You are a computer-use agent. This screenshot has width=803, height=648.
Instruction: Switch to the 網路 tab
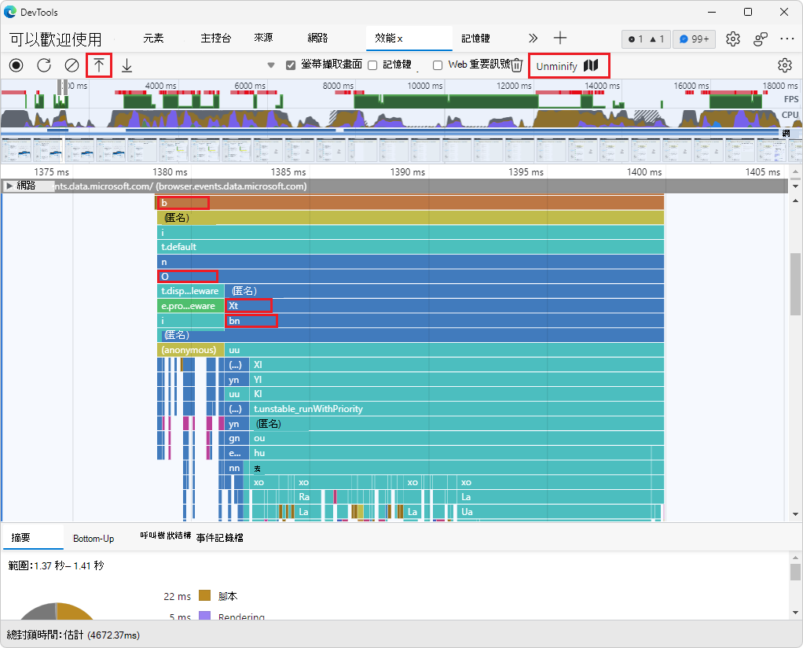[317, 38]
